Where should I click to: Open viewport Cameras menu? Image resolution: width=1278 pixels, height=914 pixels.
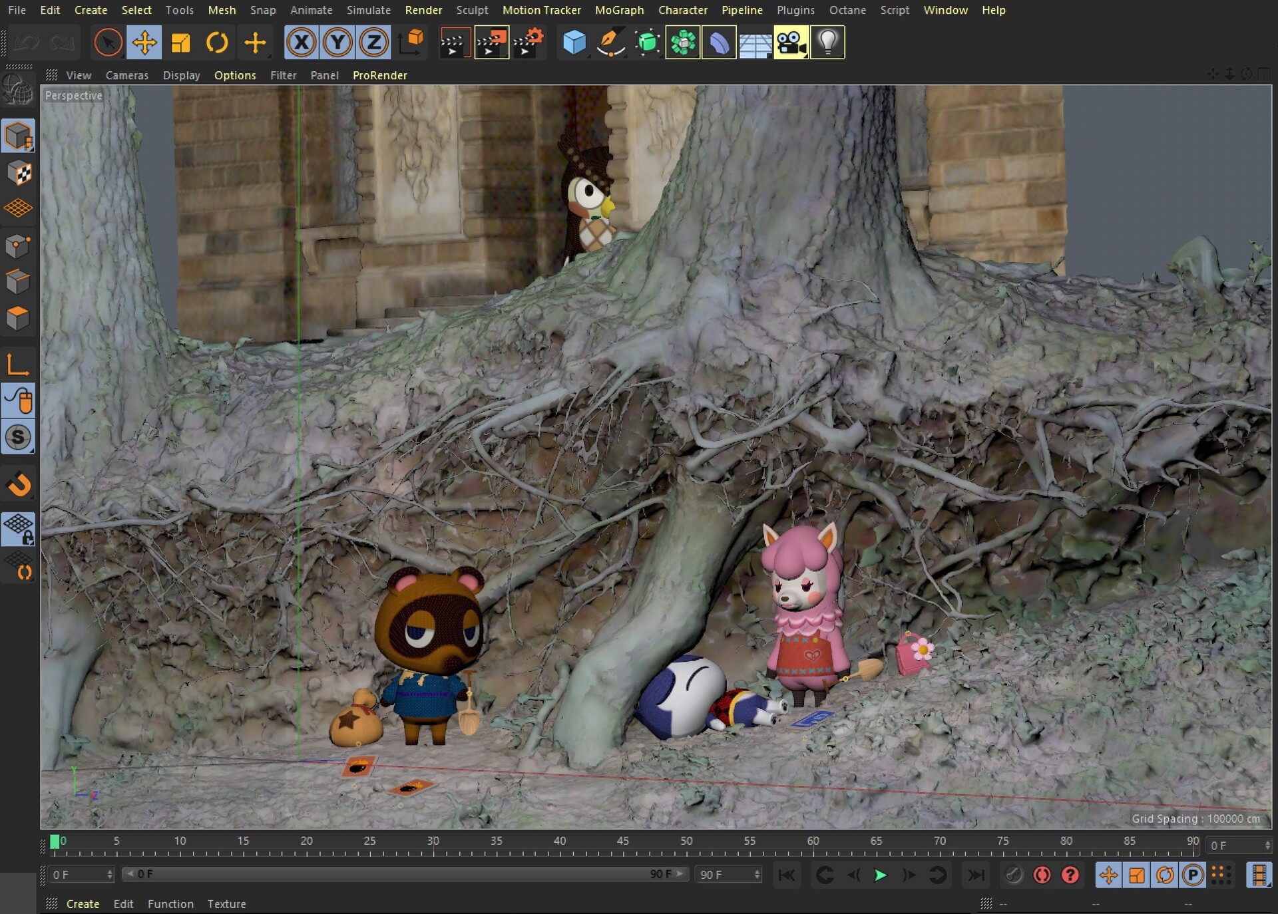[x=126, y=75]
